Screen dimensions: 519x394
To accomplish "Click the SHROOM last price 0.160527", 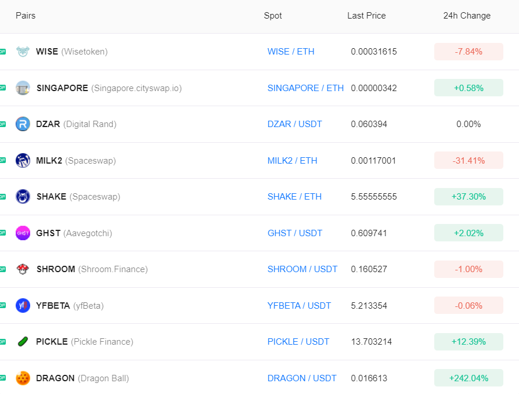I will click(369, 269).
